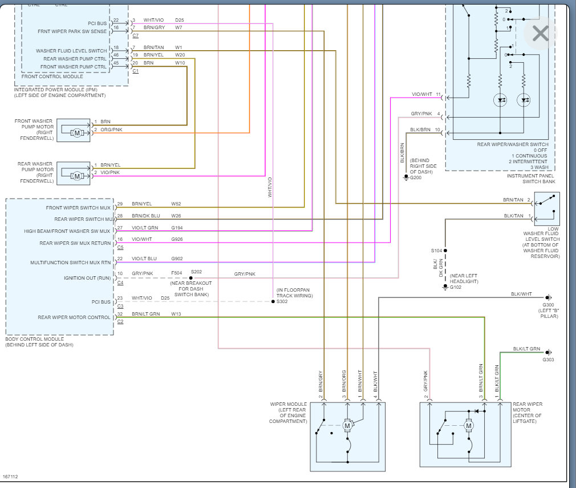Click the S202 splice dot

coord(190,278)
